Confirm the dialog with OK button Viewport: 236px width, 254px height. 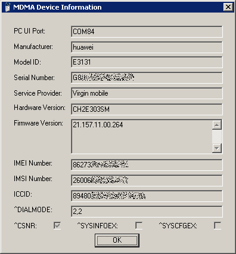coord(117,240)
